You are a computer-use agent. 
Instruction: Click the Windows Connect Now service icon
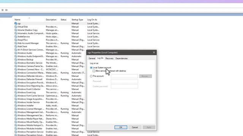(16, 70)
